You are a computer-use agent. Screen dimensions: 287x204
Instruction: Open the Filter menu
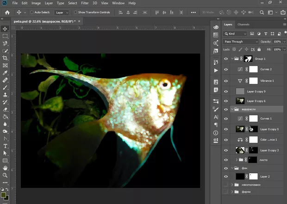[x=85, y=3]
